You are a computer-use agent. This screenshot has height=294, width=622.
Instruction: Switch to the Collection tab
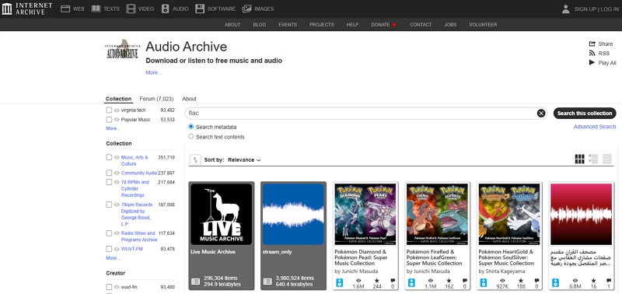pos(119,99)
